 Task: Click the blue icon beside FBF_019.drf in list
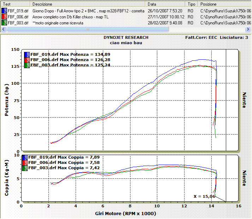pyautogui.click(x=4, y=11)
